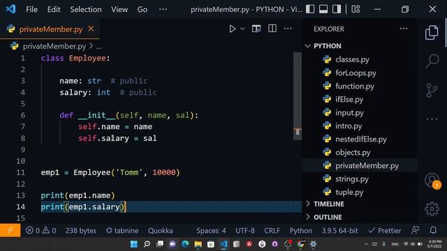The height and width of the screenshot is (251, 447).
Task: Open Manage gear in activity bar
Action: (432, 209)
